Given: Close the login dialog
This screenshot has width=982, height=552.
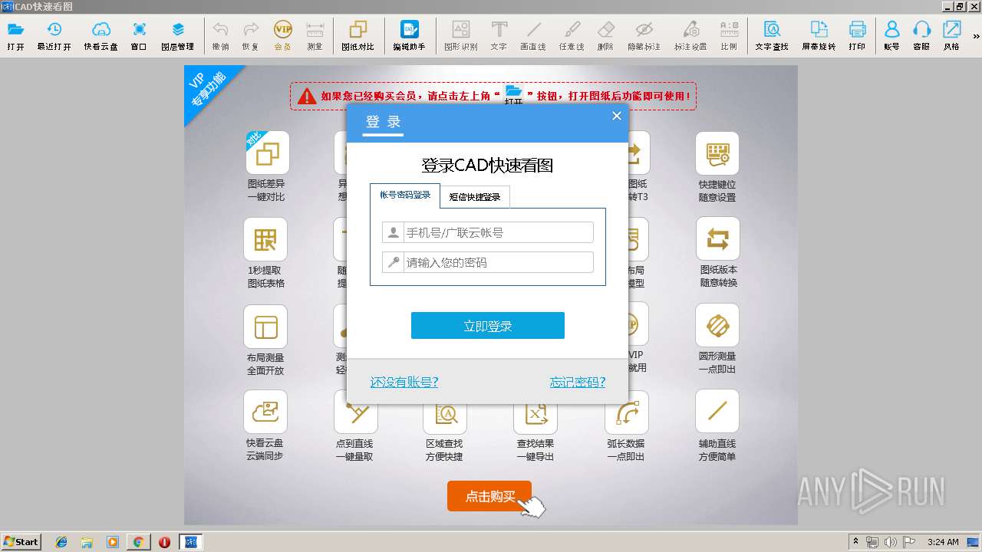Looking at the screenshot, I should pos(616,117).
